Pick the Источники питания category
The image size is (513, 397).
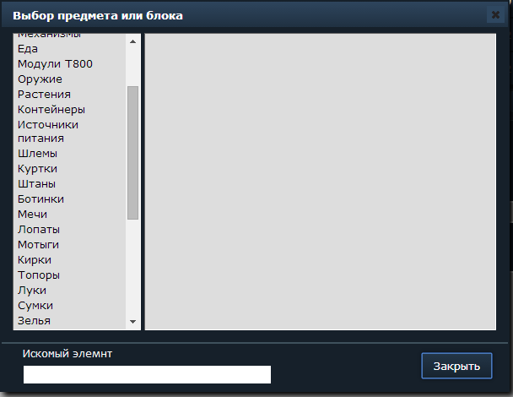click(48, 132)
